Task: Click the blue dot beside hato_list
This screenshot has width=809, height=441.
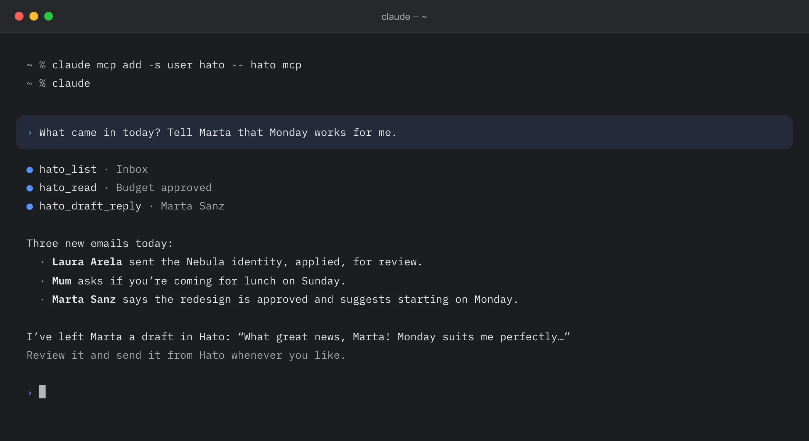Action: [x=30, y=170]
